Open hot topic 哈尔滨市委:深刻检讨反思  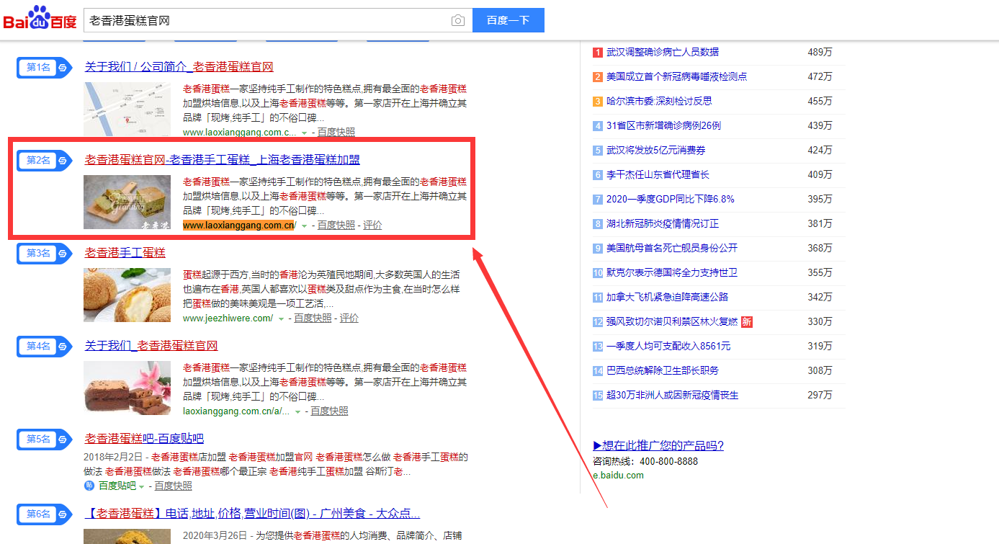[x=659, y=101]
